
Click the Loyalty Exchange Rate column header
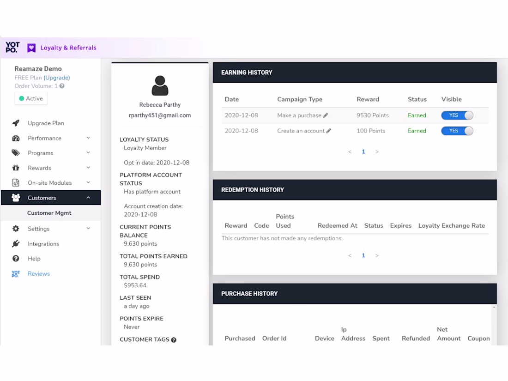tap(451, 225)
